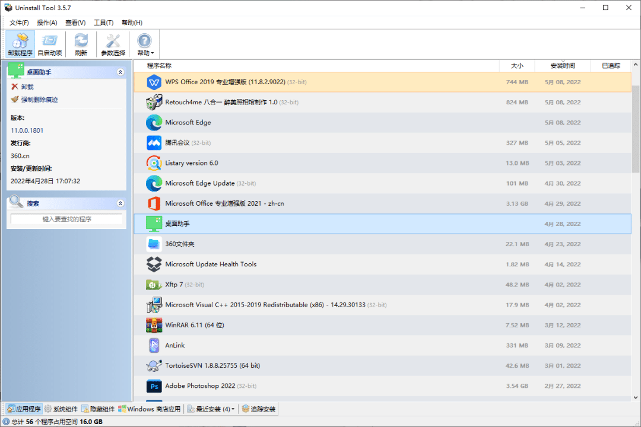
Task: Sort by 程序名称 column header
Action: 159,66
